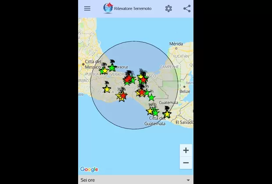Image resolution: width=272 pixels, height=184 pixels.
Task: Click the Google logo on the map
Action: 89,169
